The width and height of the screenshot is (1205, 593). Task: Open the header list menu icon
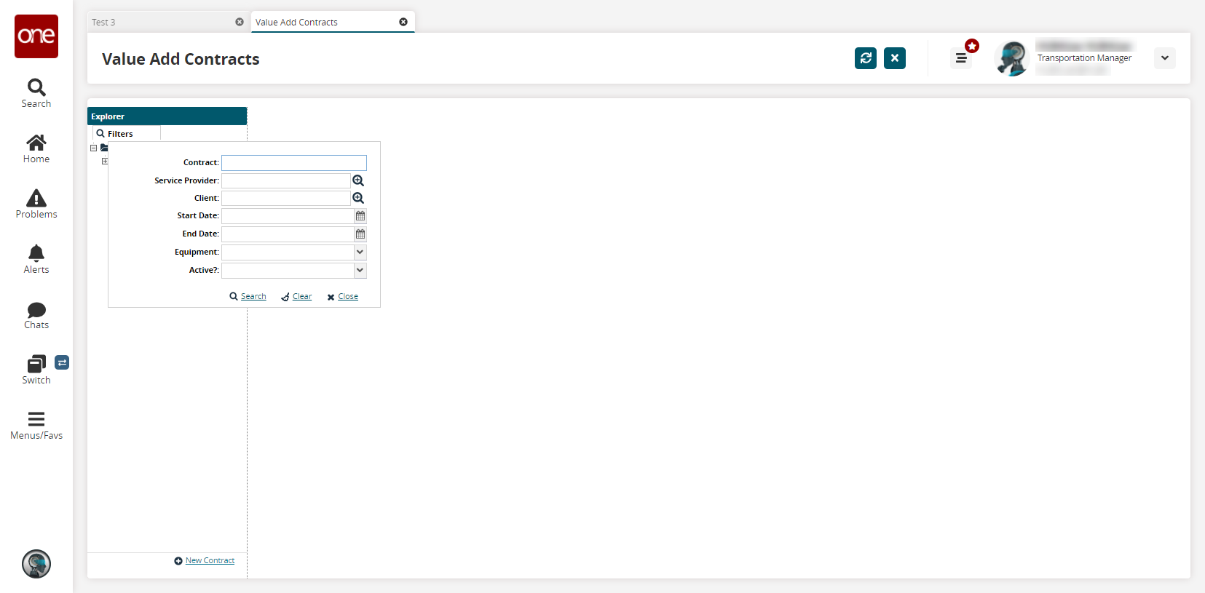[x=961, y=58]
